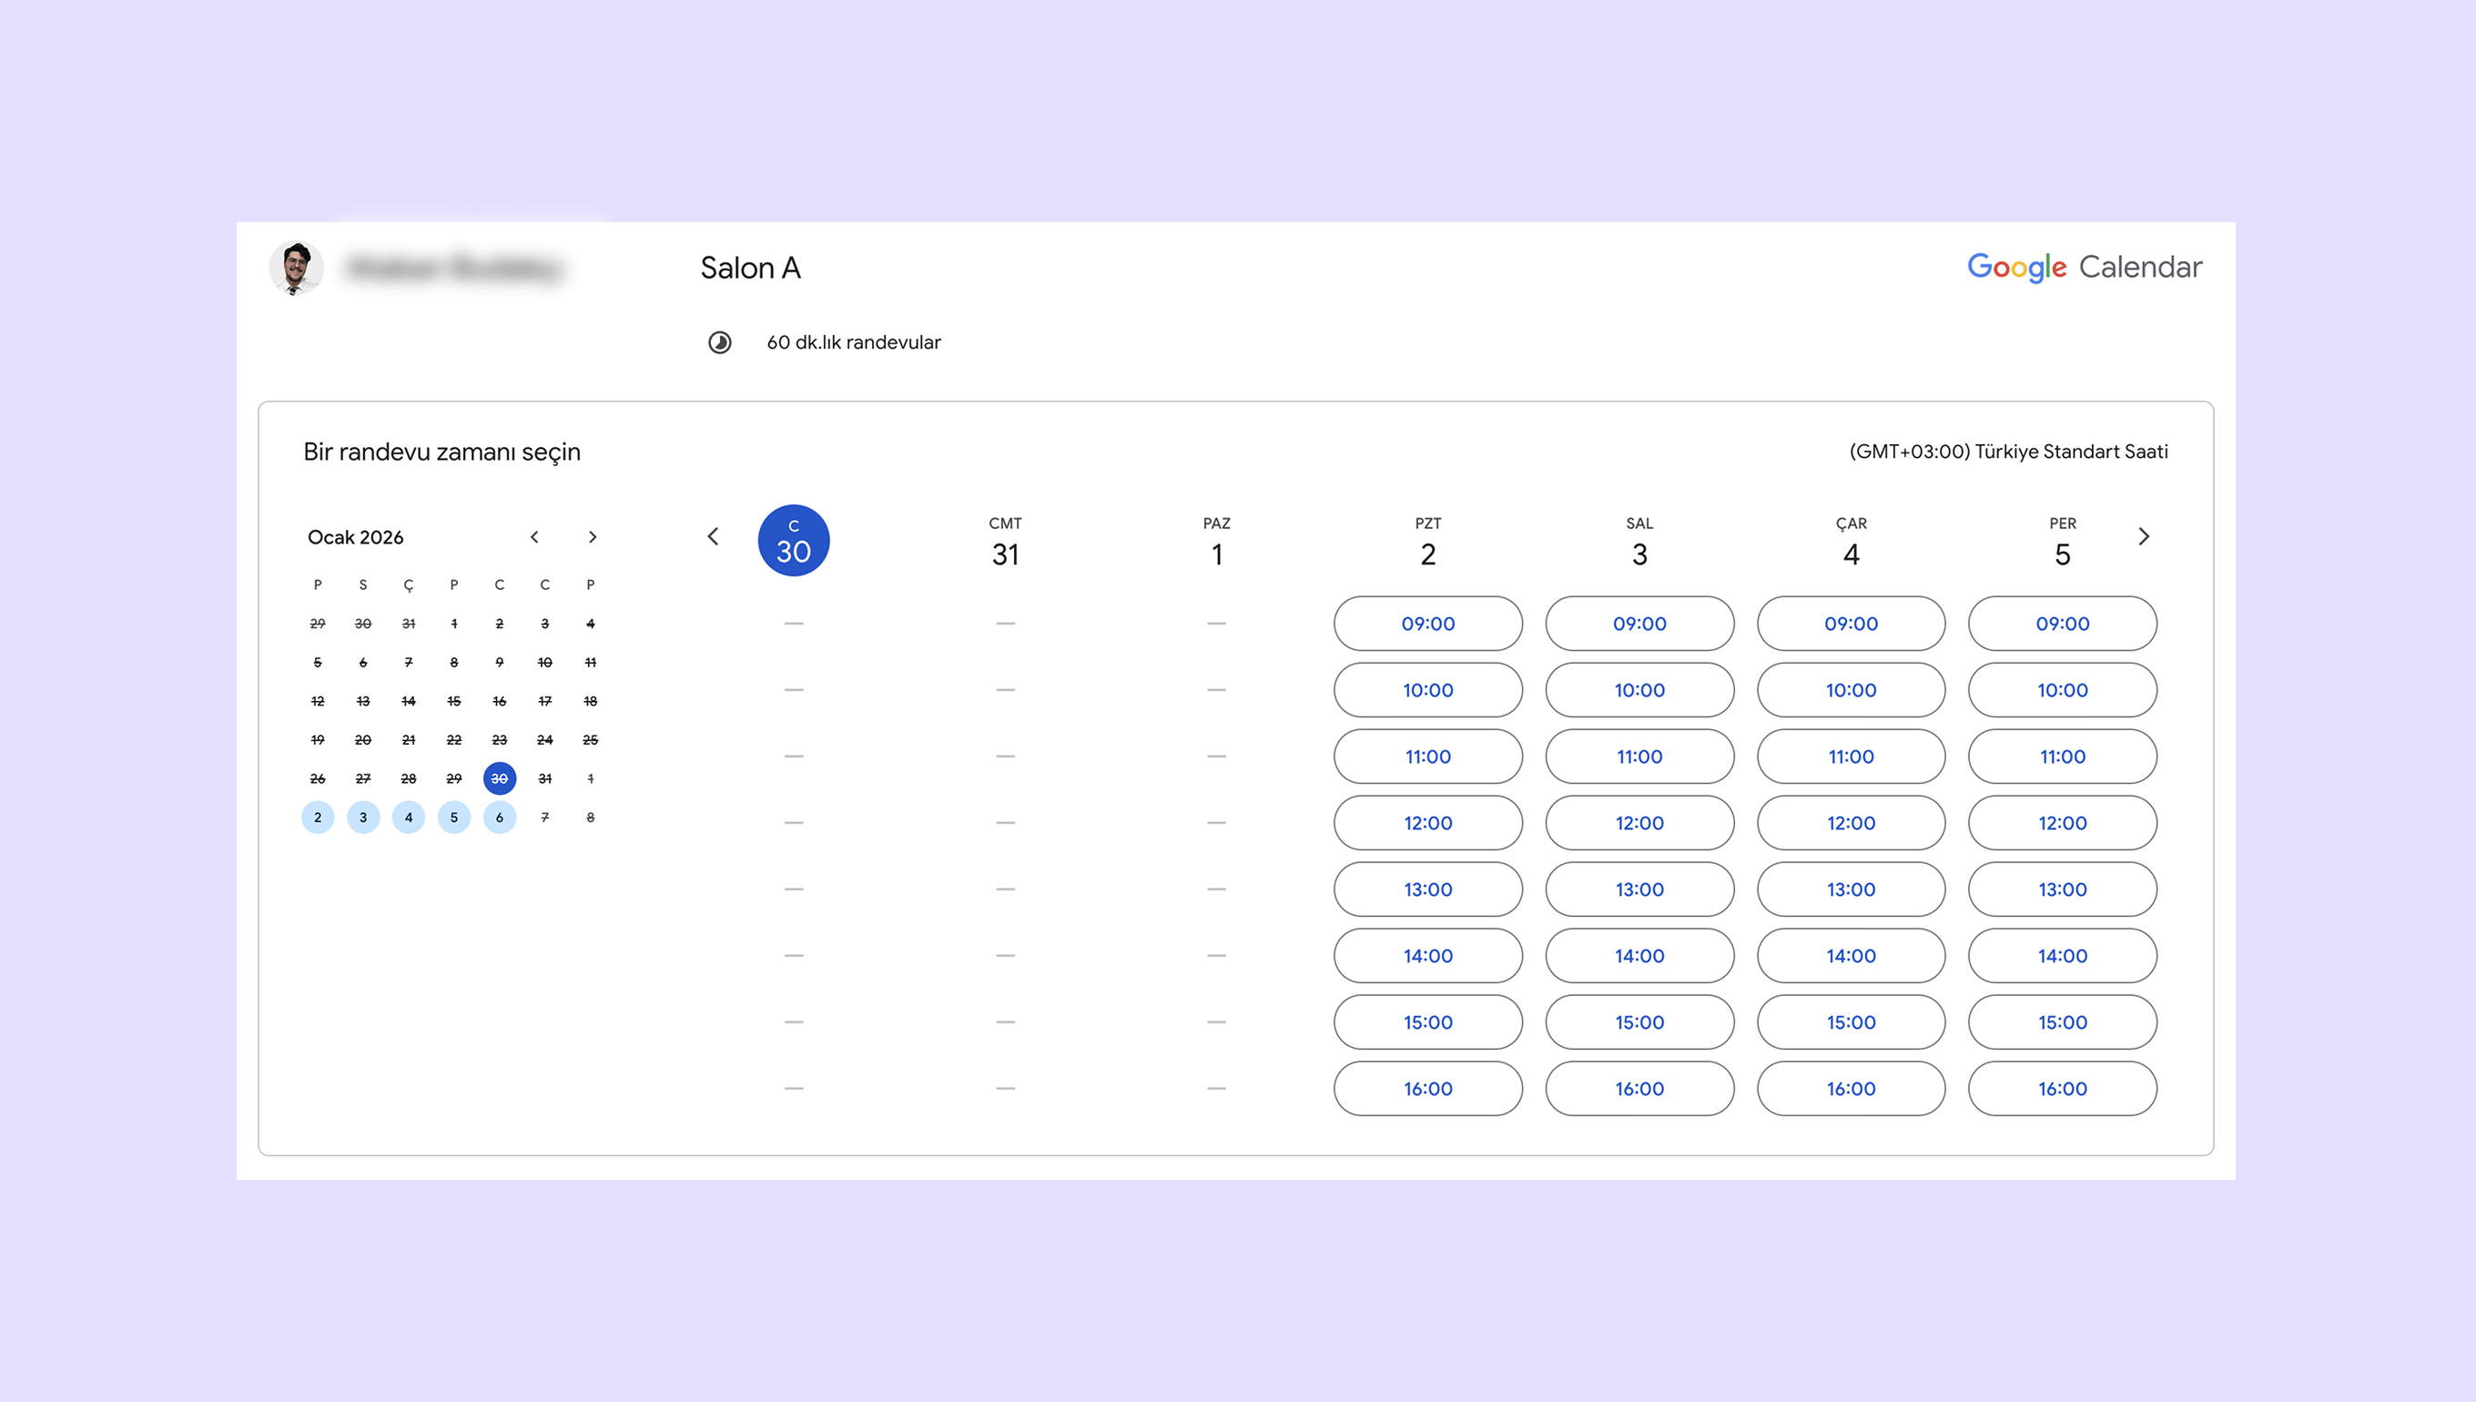Click the profile avatar photo
The width and height of the screenshot is (2476, 1402).
(296, 268)
